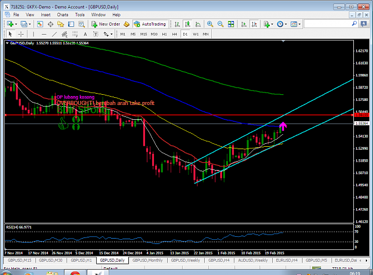Viewport: 373px width, 275px height.
Task: Open the notifications chat icon
Action: (x=363, y=24)
